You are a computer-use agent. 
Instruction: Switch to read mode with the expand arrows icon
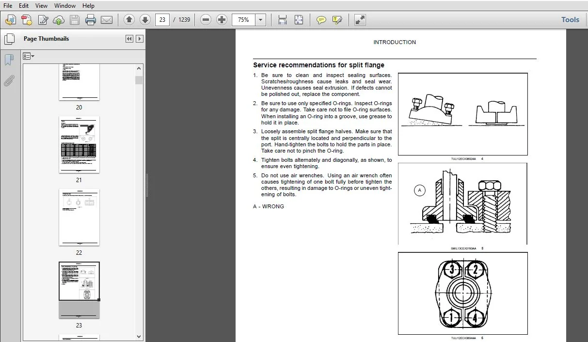pos(360,20)
